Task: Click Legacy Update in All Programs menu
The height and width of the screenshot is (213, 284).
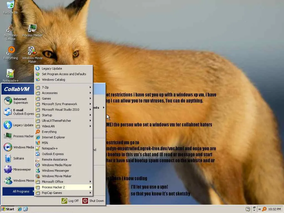Action: click(x=64, y=69)
